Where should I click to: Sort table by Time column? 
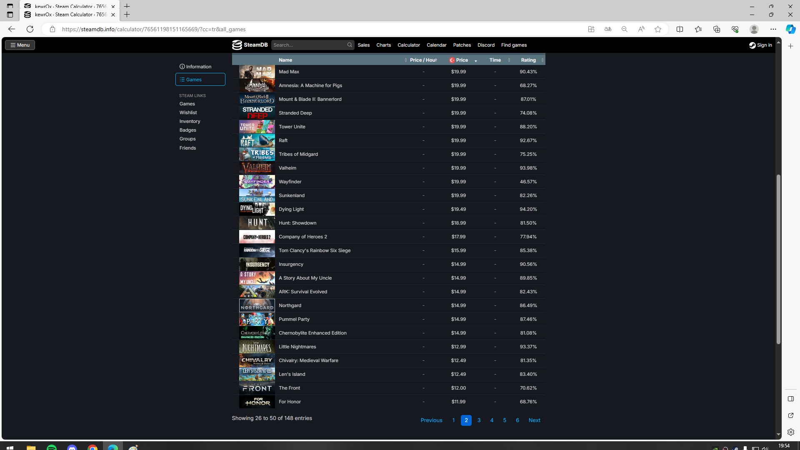(x=495, y=60)
